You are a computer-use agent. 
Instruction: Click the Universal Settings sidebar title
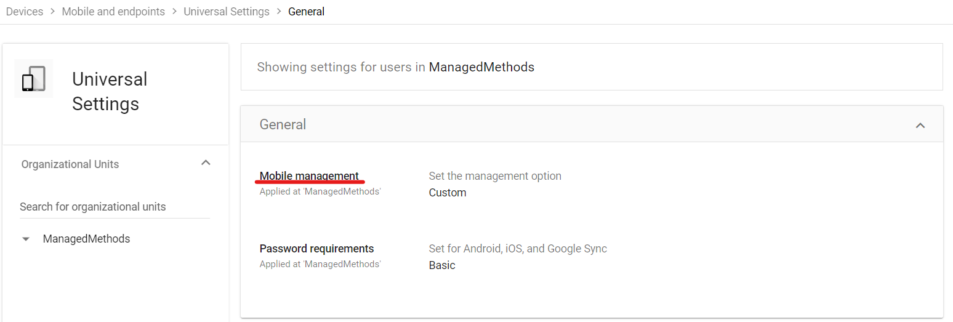point(110,91)
